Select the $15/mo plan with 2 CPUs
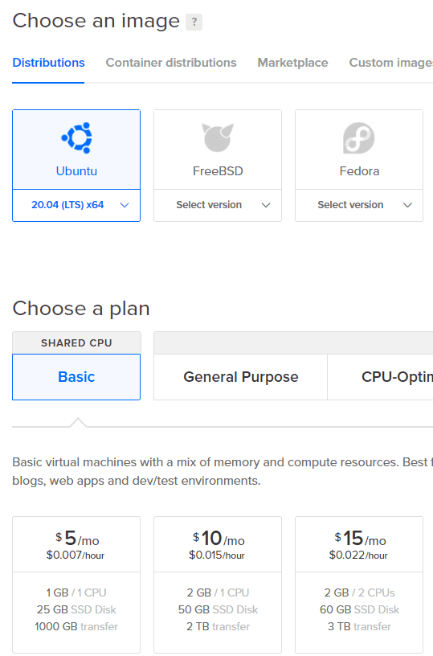Image resolution: width=433 pixels, height=656 pixels. (359, 584)
